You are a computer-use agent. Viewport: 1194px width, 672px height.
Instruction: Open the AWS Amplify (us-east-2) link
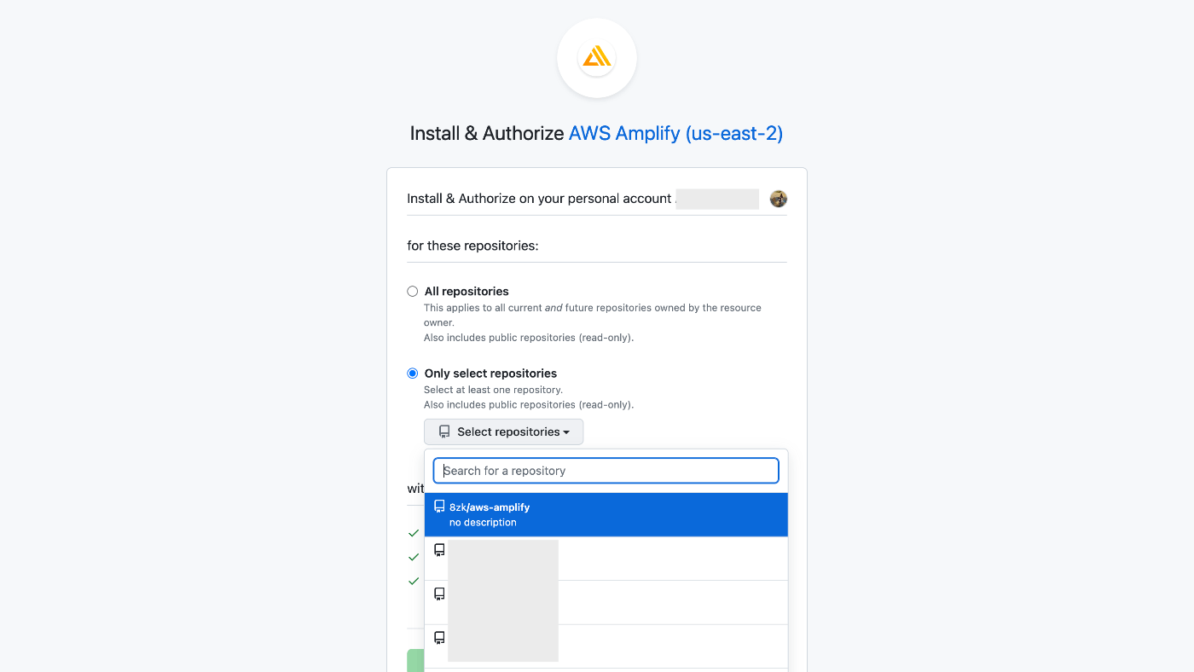(675, 133)
